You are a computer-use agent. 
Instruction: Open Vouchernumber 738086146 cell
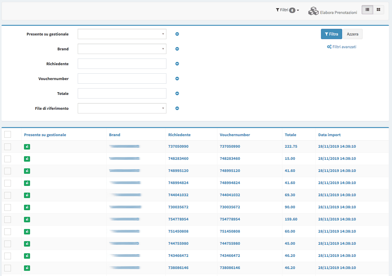tap(230, 268)
